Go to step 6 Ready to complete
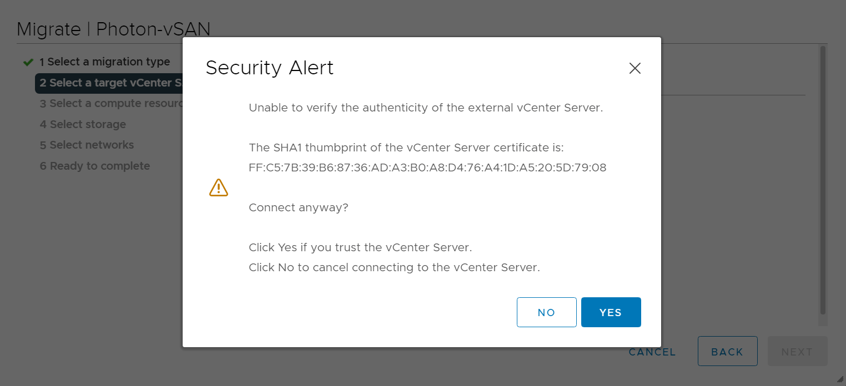The width and height of the screenshot is (846, 386). pyautogui.click(x=94, y=166)
